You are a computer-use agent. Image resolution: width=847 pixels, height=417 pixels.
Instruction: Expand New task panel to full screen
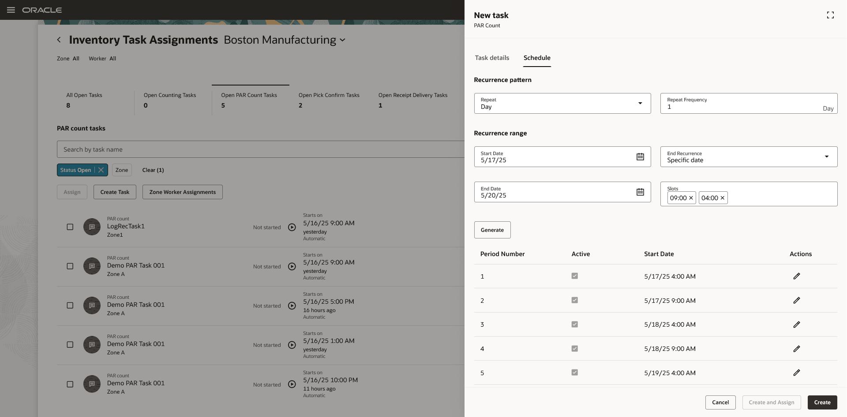[x=830, y=15]
